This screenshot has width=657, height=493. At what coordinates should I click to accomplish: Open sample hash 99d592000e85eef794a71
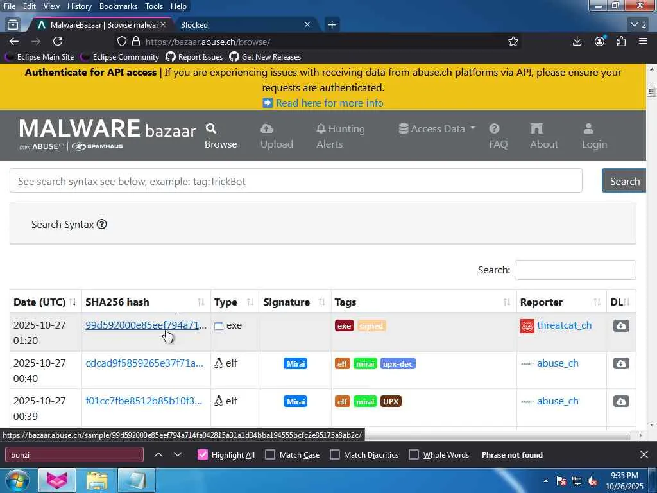coord(146,325)
